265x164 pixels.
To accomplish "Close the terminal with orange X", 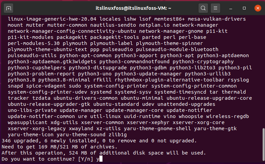I will tap(258, 8).
